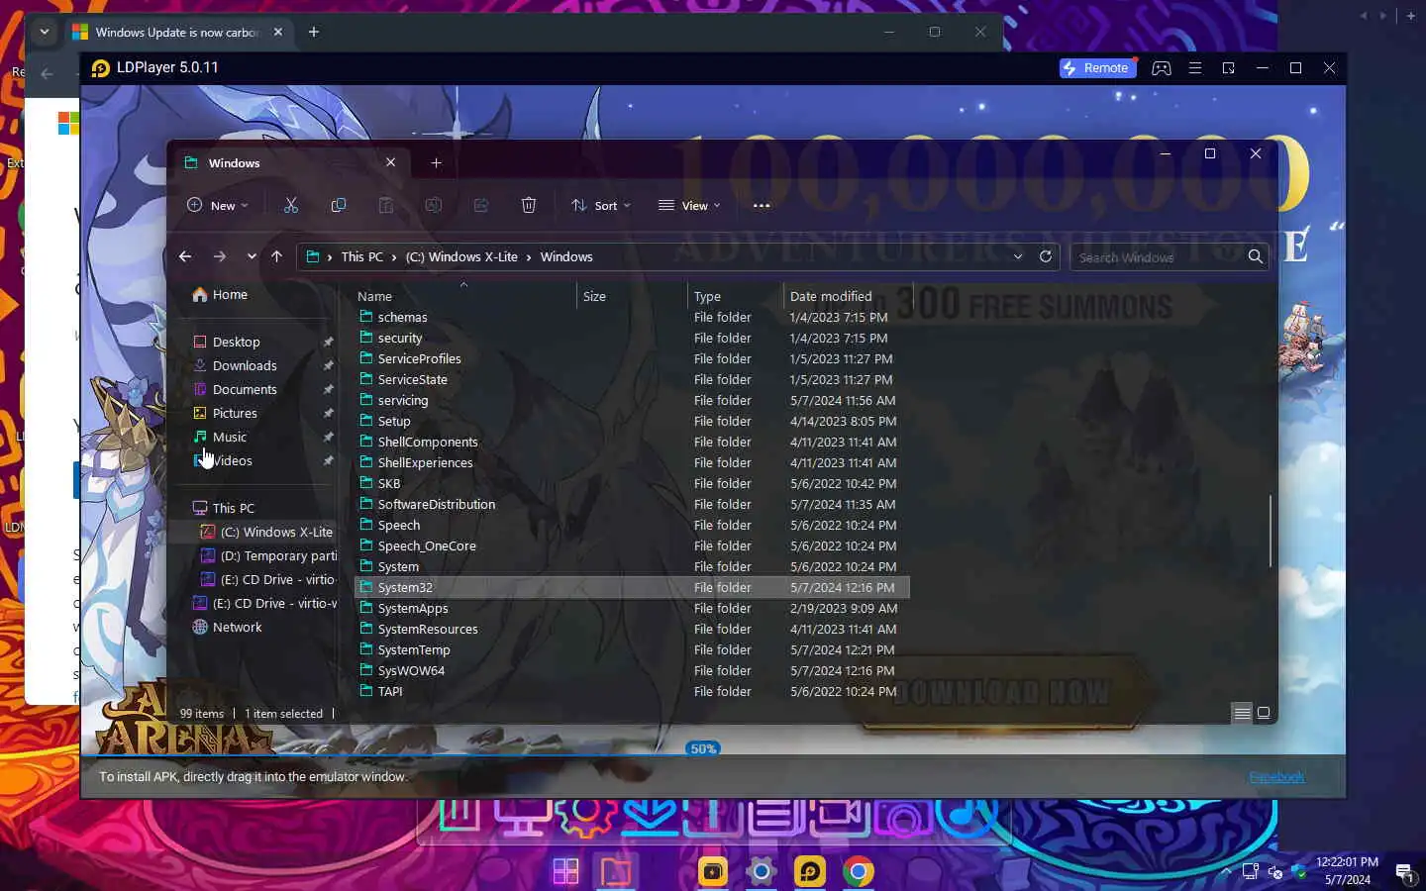Open the notification center icon in the tray
Image resolution: width=1426 pixels, height=891 pixels.
[1404, 872]
